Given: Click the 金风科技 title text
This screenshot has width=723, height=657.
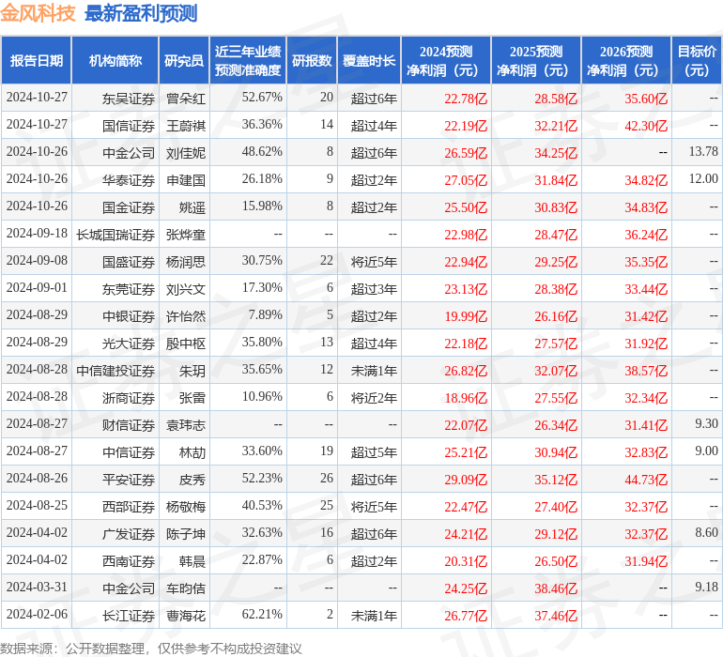Looking at the screenshot, I should pos(38,13).
